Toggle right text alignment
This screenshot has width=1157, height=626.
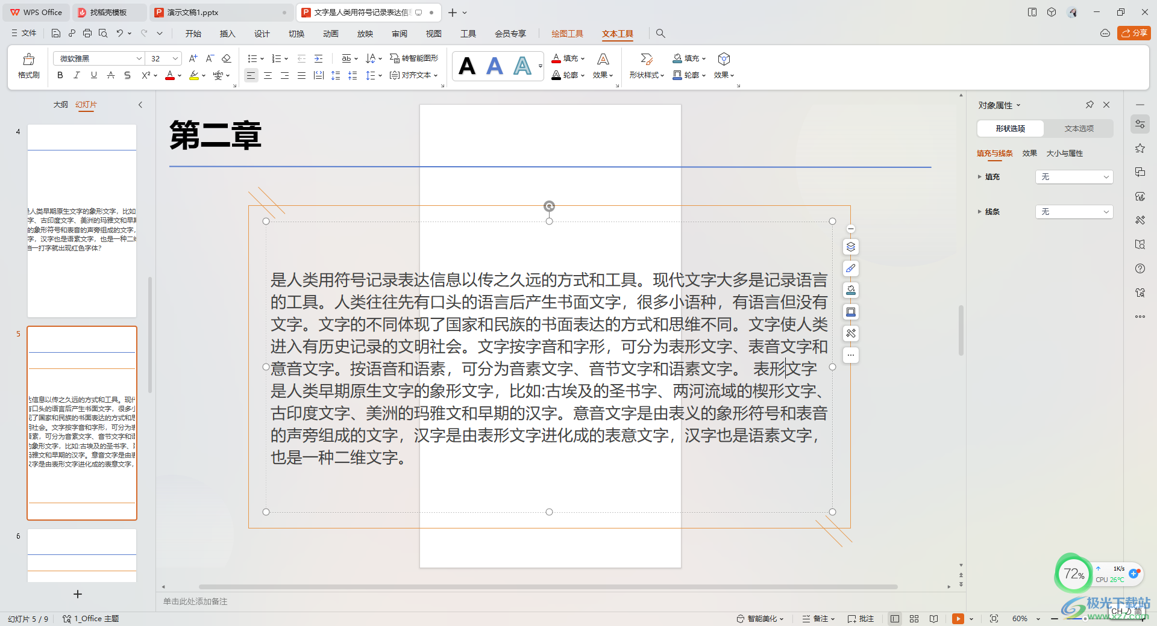[284, 75]
